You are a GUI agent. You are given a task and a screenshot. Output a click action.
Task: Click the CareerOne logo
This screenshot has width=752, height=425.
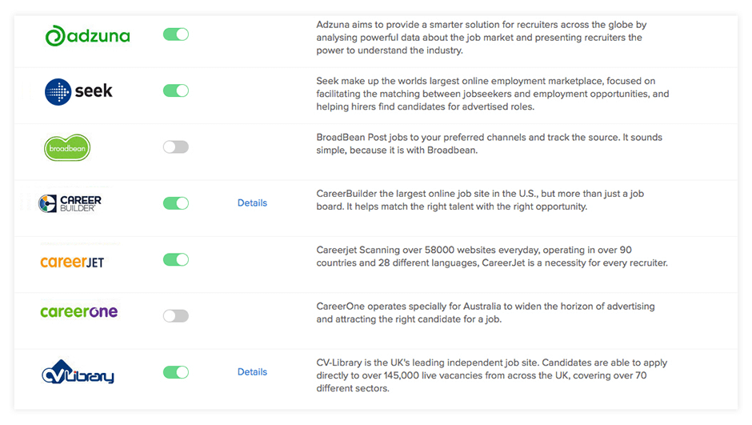click(x=78, y=312)
